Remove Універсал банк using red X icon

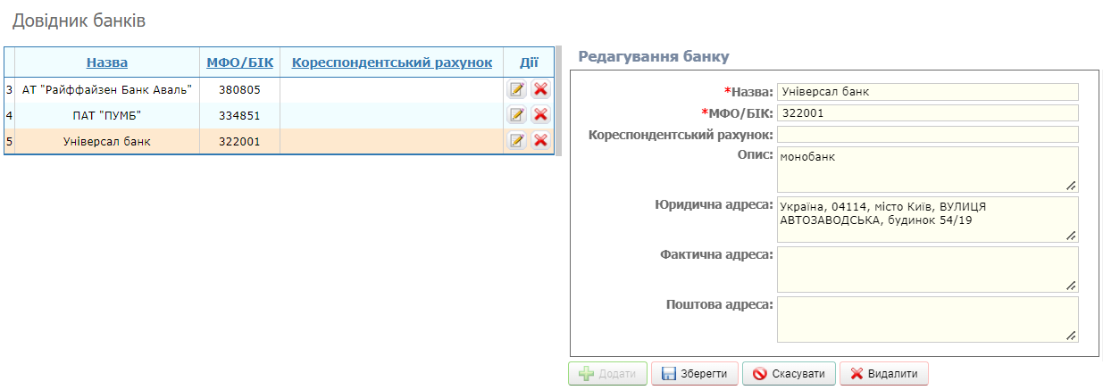coord(540,140)
